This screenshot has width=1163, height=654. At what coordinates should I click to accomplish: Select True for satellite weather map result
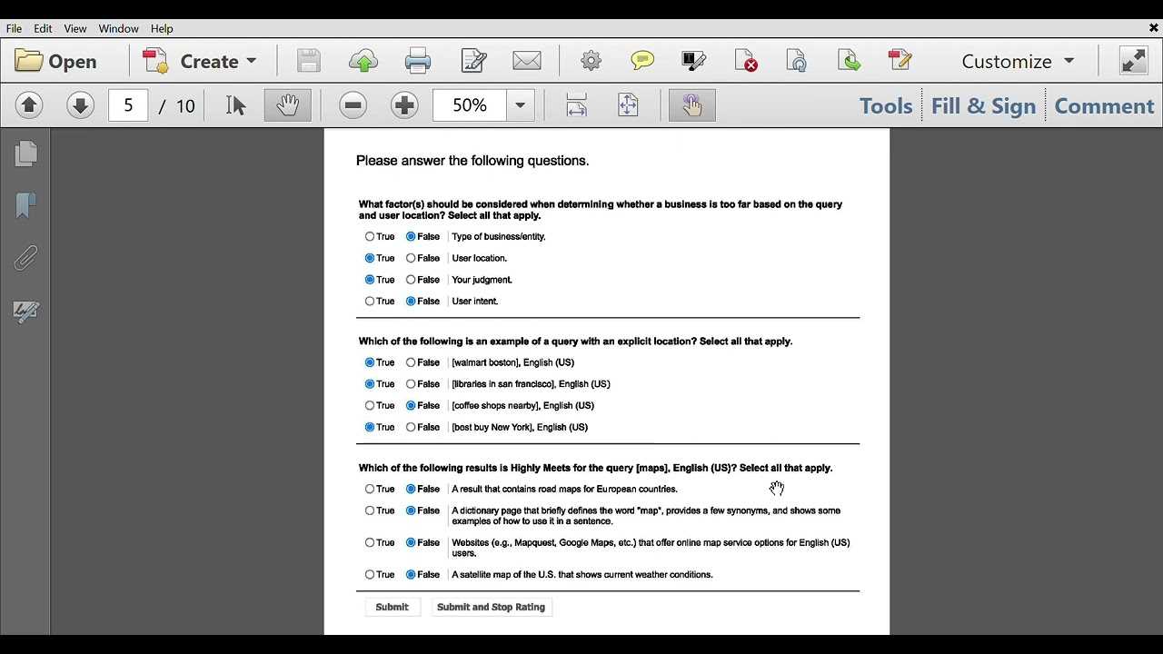click(x=370, y=574)
